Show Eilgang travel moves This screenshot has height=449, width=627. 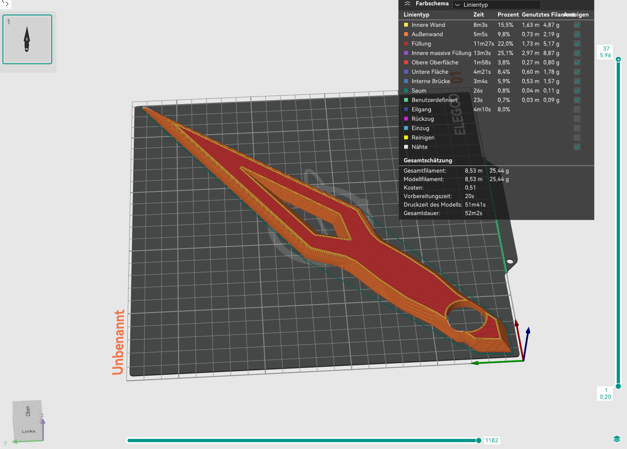click(x=577, y=110)
